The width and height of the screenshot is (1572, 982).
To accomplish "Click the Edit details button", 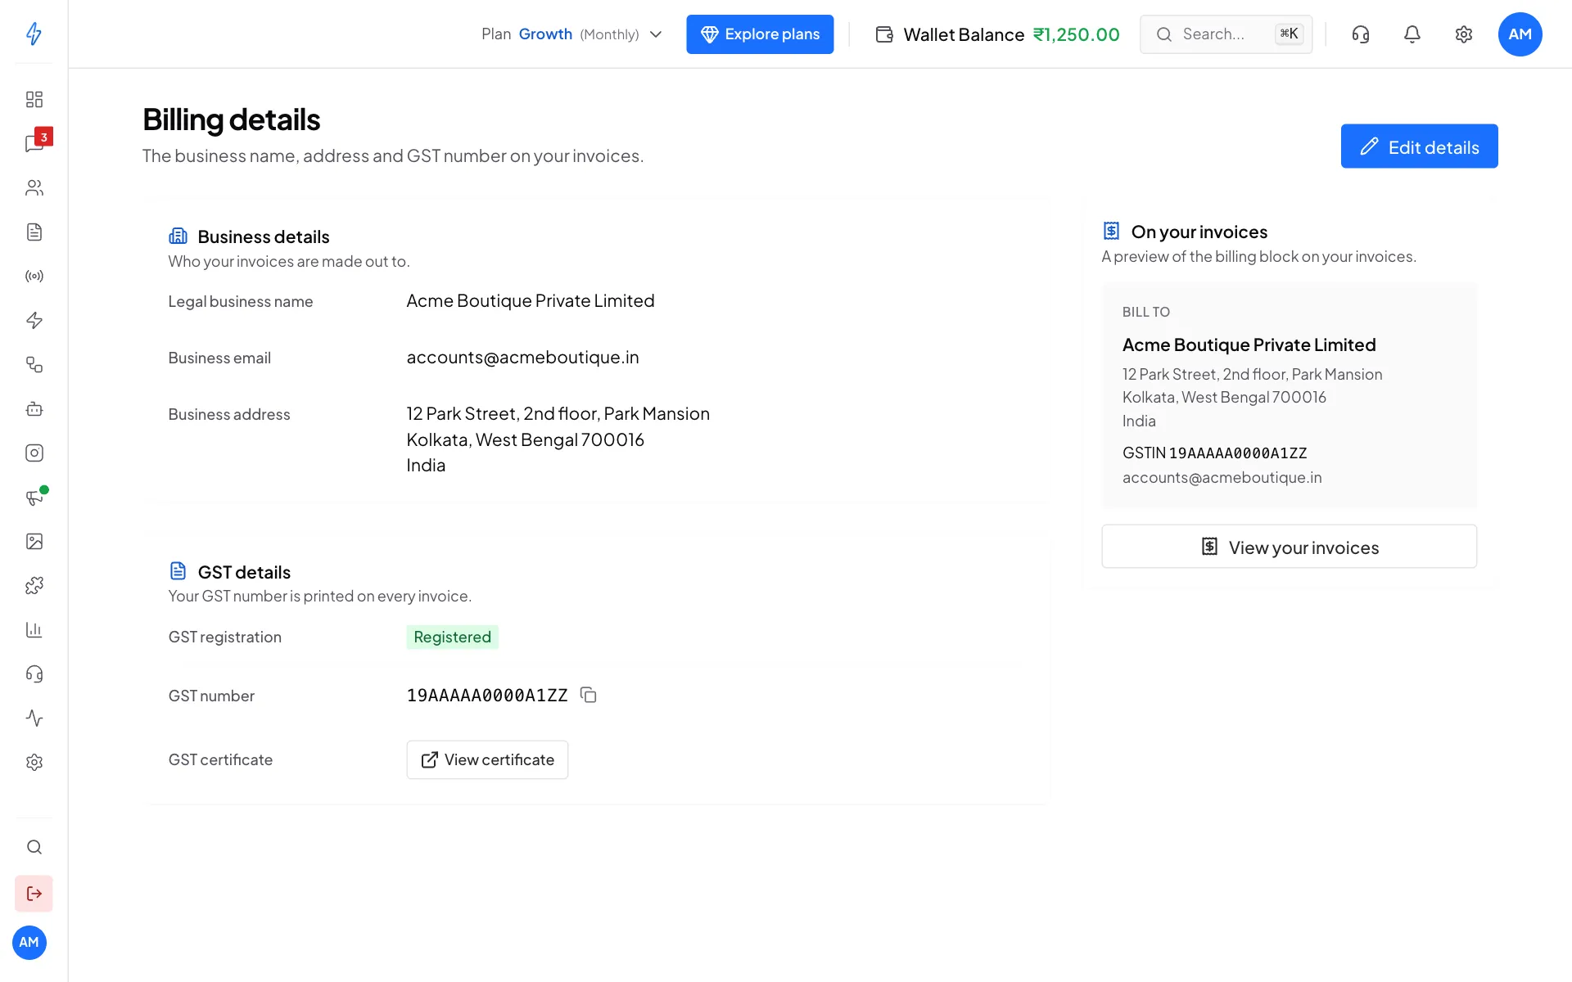I will [1419, 146].
